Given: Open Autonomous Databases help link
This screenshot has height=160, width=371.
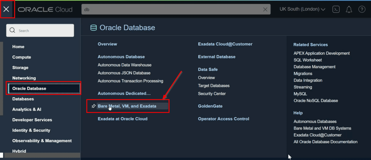Looking at the screenshot, I should coord(315,121).
